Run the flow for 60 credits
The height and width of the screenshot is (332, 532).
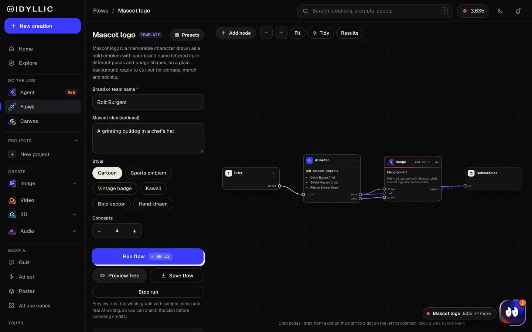pyautogui.click(x=148, y=256)
